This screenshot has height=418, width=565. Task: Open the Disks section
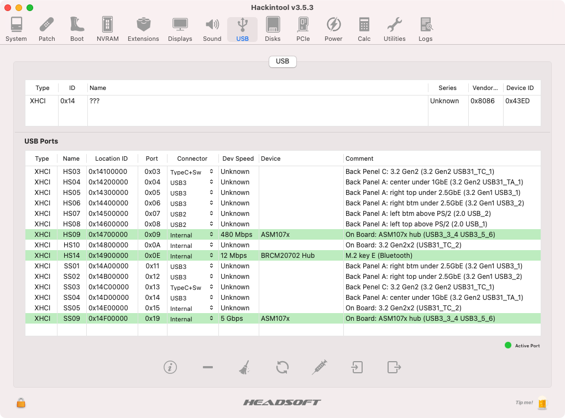tap(273, 29)
